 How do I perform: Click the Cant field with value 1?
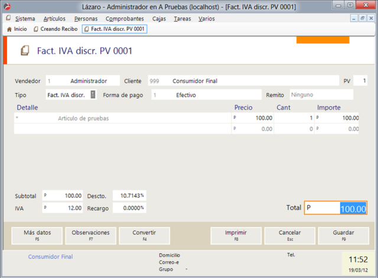pos(294,118)
